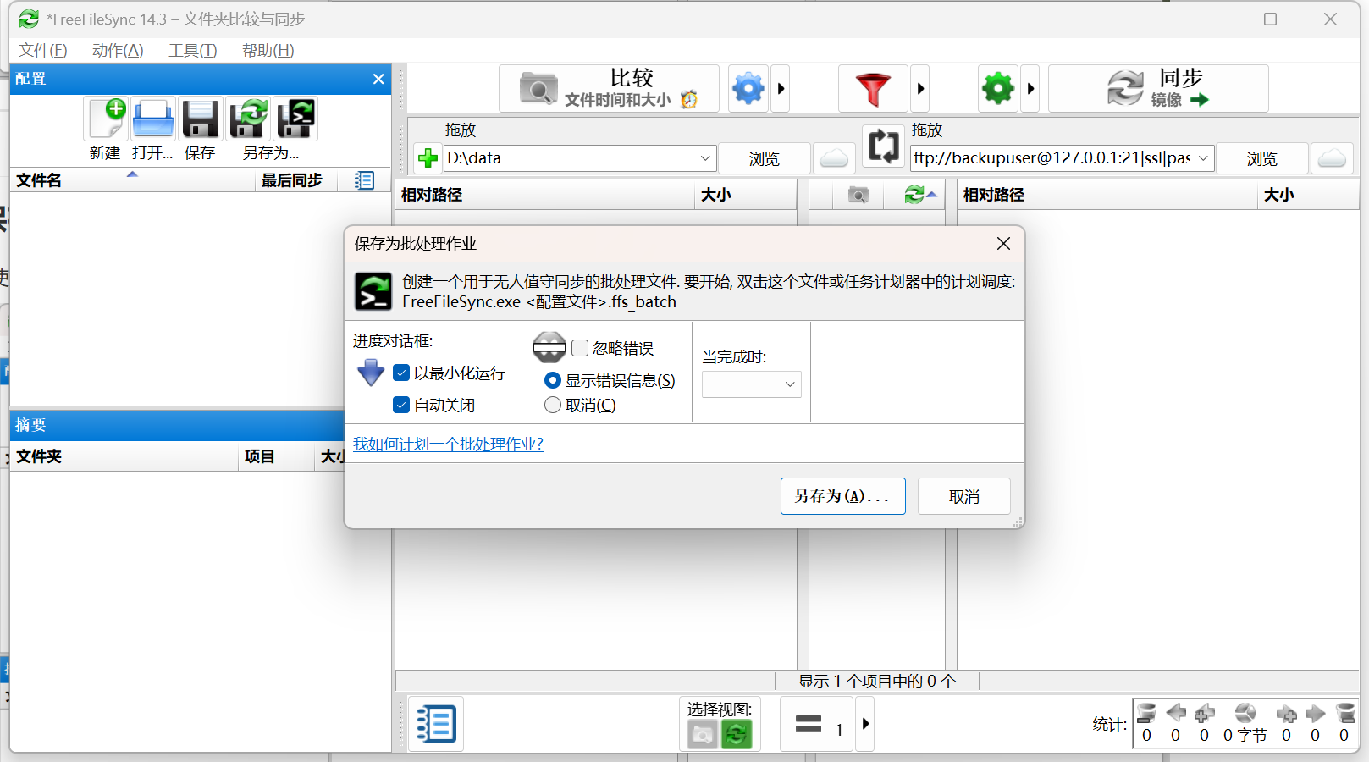Click the equal files view filter icon
The height and width of the screenshot is (762, 1369).
(x=816, y=724)
